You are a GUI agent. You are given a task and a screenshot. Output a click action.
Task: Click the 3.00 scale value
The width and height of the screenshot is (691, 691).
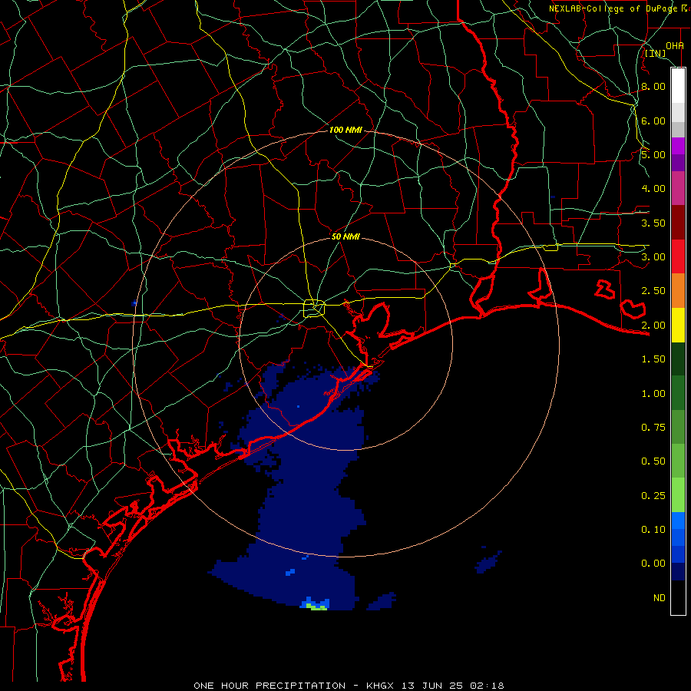(x=653, y=257)
